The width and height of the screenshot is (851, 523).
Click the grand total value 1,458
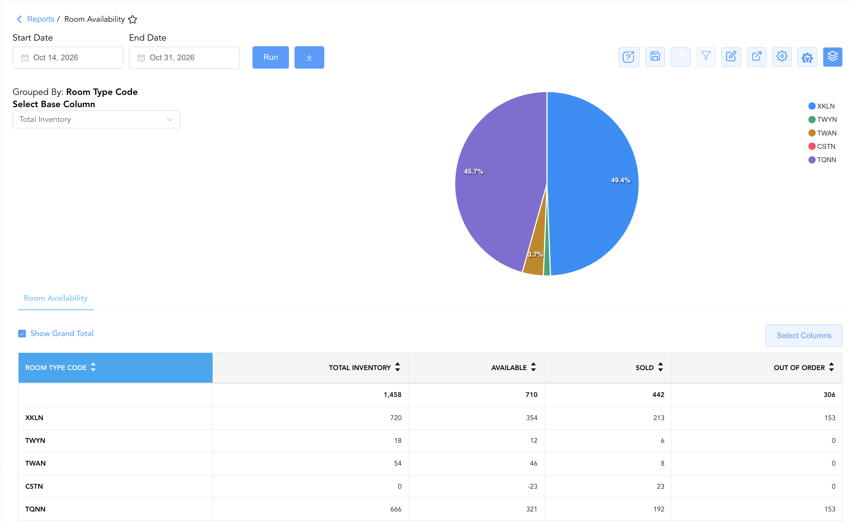[x=392, y=395]
